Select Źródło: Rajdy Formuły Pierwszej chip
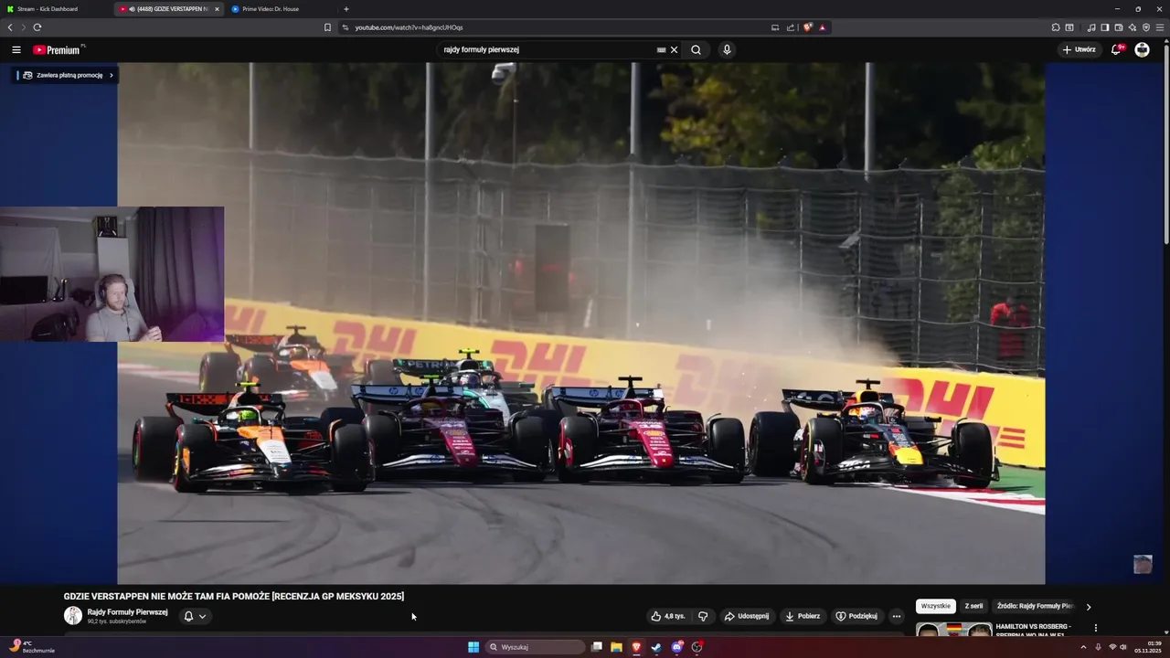The width and height of the screenshot is (1170, 658). [x=1035, y=606]
